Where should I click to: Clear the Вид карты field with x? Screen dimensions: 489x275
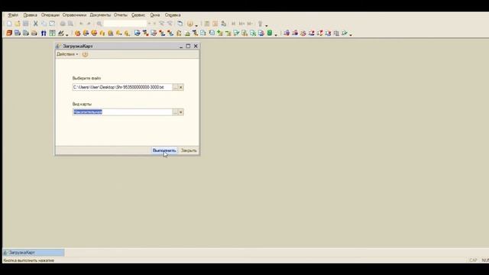click(181, 112)
